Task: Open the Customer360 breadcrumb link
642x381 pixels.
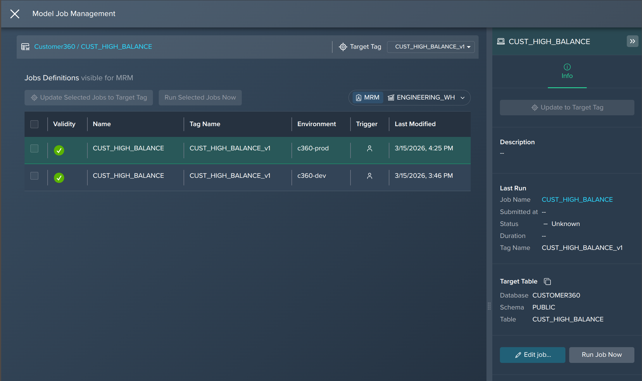Action: click(x=54, y=46)
